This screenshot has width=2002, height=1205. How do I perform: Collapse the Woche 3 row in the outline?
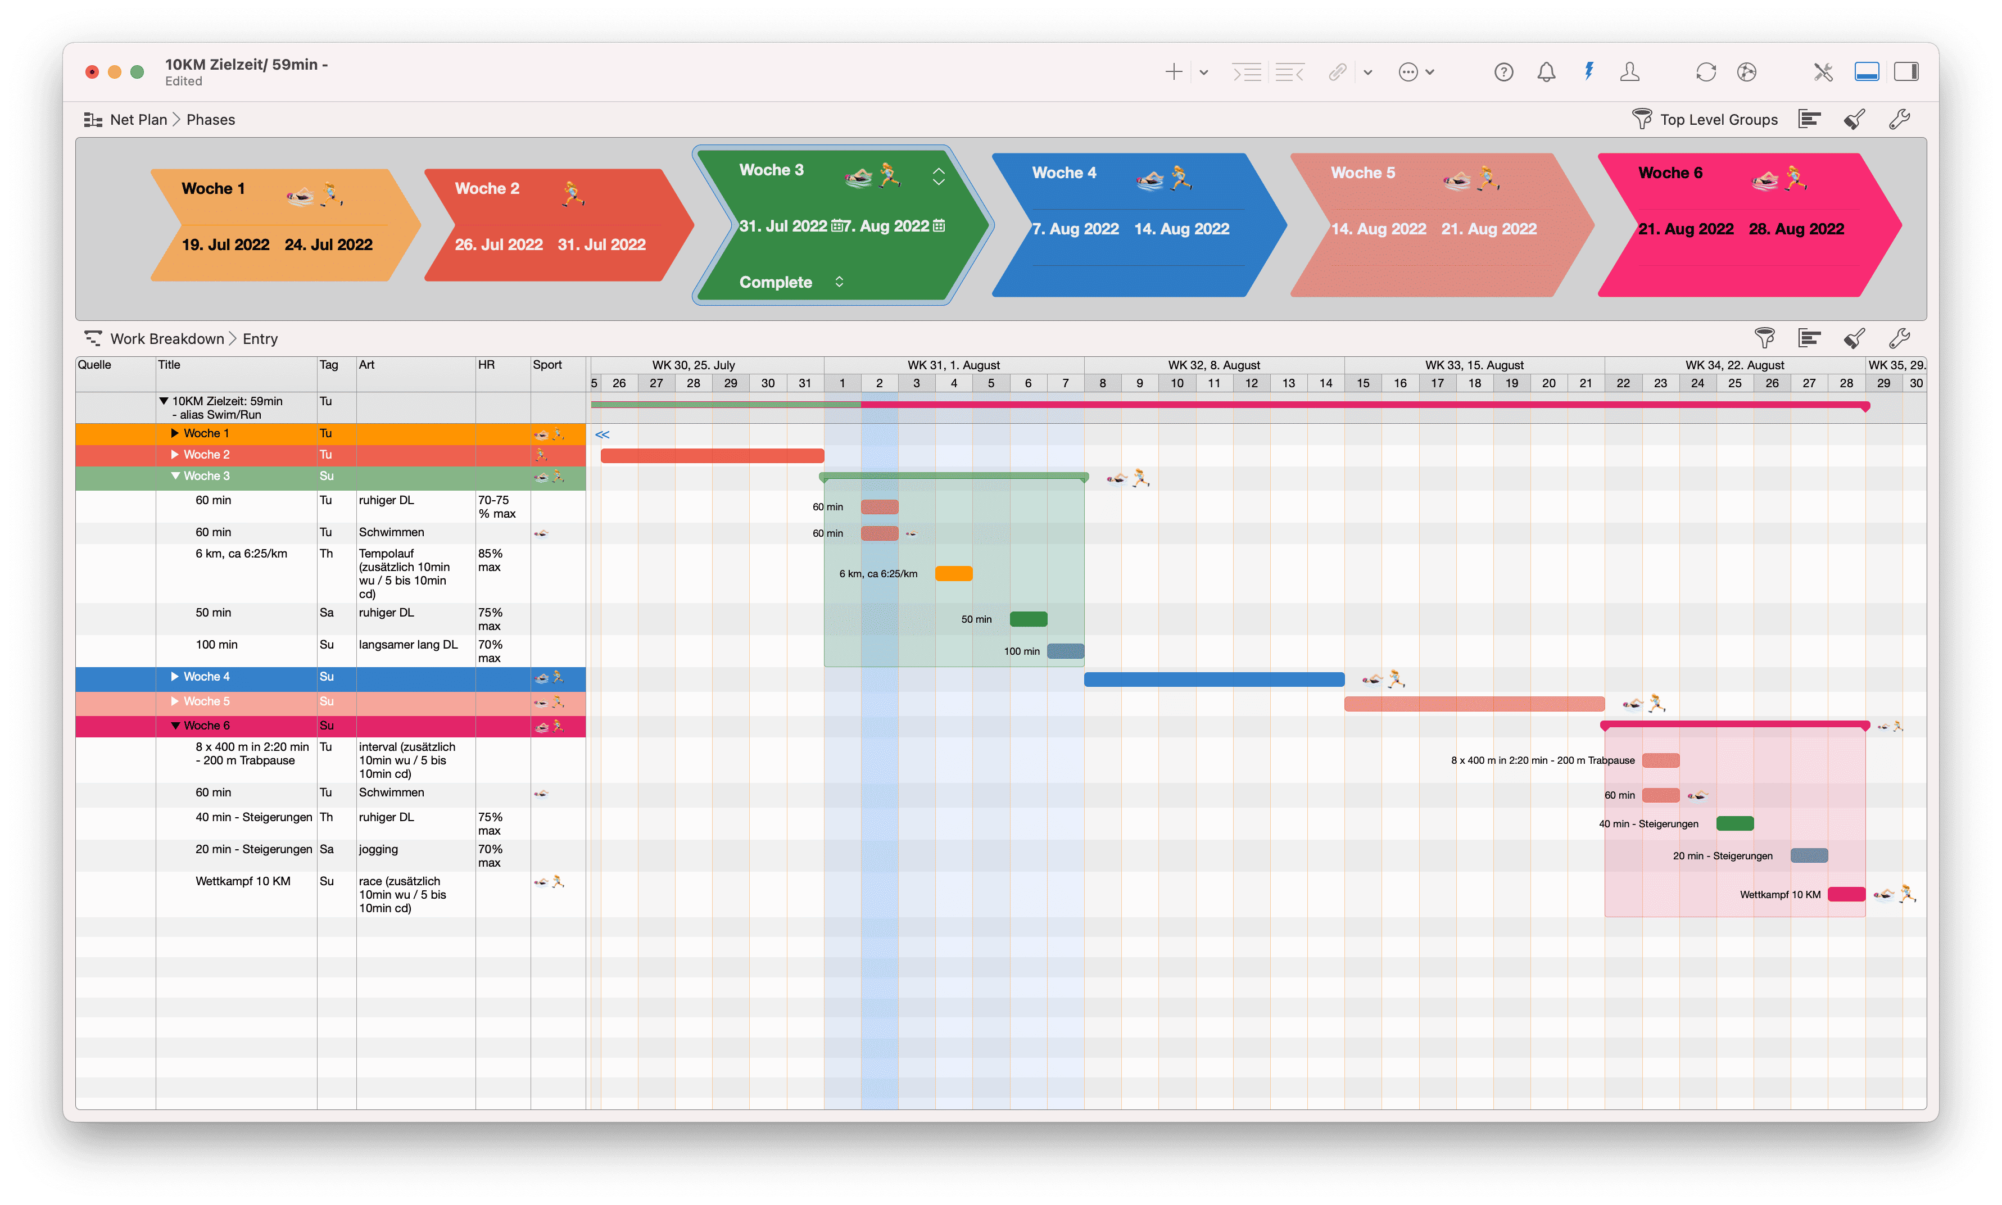pyautogui.click(x=175, y=476)
